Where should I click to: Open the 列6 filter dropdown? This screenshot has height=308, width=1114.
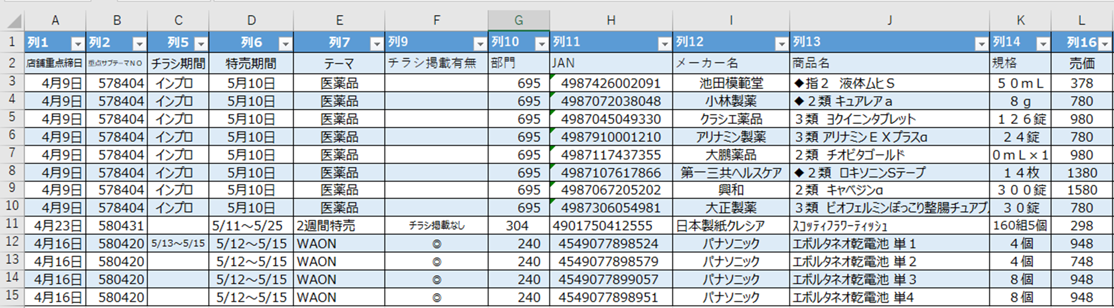coord(286,44)
